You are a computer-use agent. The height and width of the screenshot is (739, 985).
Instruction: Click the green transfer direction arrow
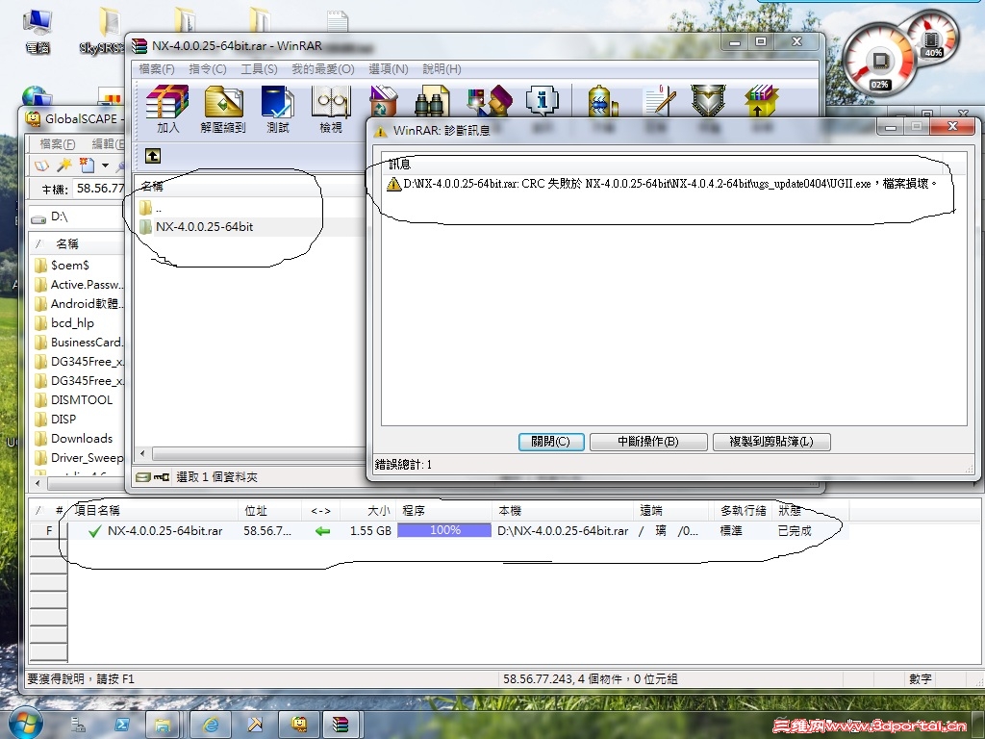click(x=322, y=531)
